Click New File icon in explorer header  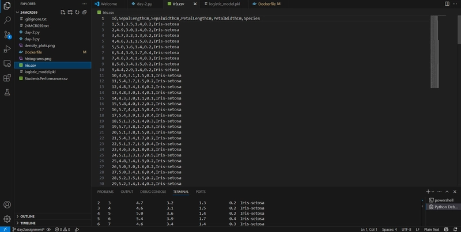pyautogui.click(x=63, y=12)
